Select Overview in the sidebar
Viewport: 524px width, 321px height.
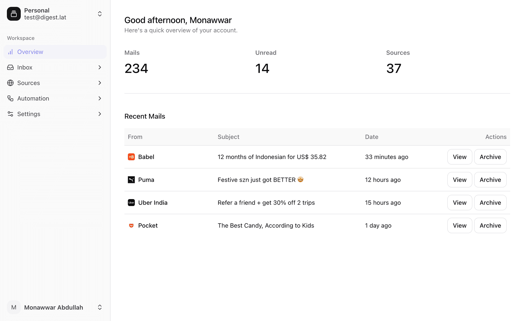click(30, 52)
